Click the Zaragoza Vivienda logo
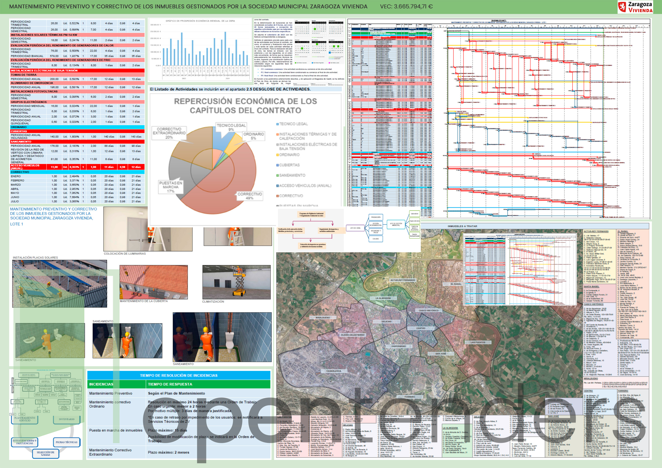662x468 pixels. pyautogui.click(x=635, y=7)
